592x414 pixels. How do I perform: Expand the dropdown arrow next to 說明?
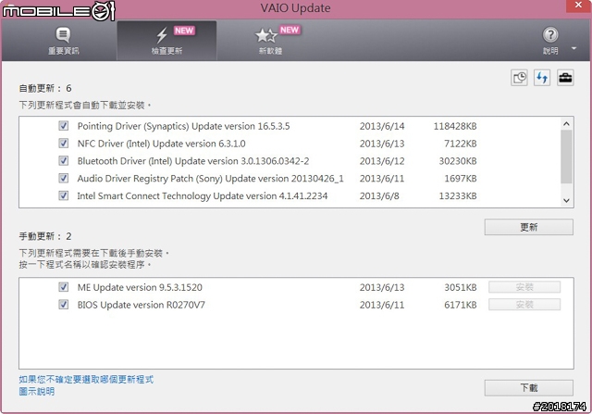(573, 48)
